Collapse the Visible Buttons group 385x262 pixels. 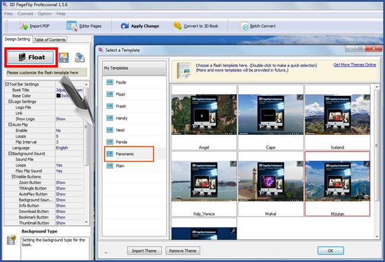tap(14, 176)
